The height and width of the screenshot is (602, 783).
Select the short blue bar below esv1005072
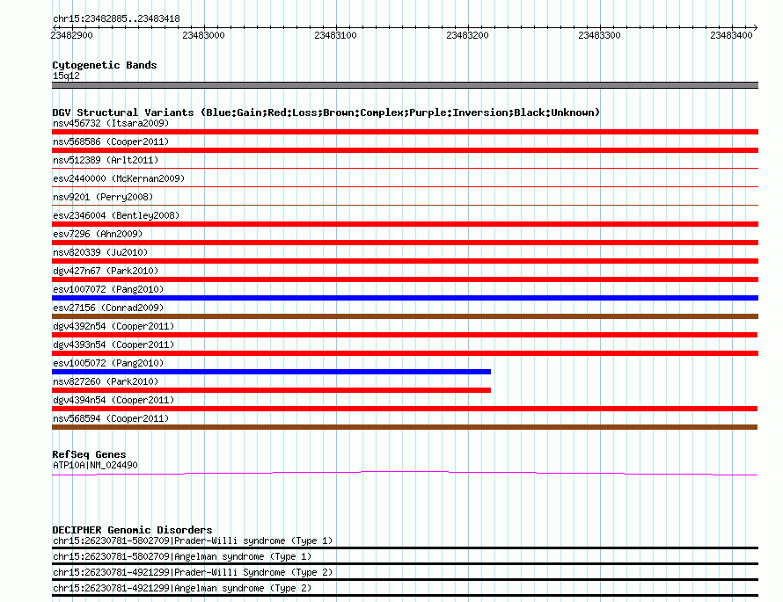[271, 372]
